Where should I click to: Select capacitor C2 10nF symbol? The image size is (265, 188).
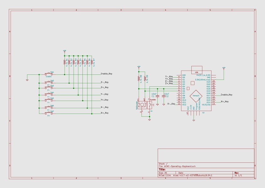(x=164, y=96)
